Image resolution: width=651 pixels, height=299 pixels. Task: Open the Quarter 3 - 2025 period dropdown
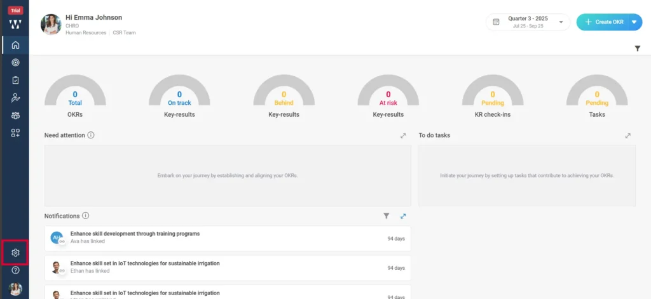(528, 22)
